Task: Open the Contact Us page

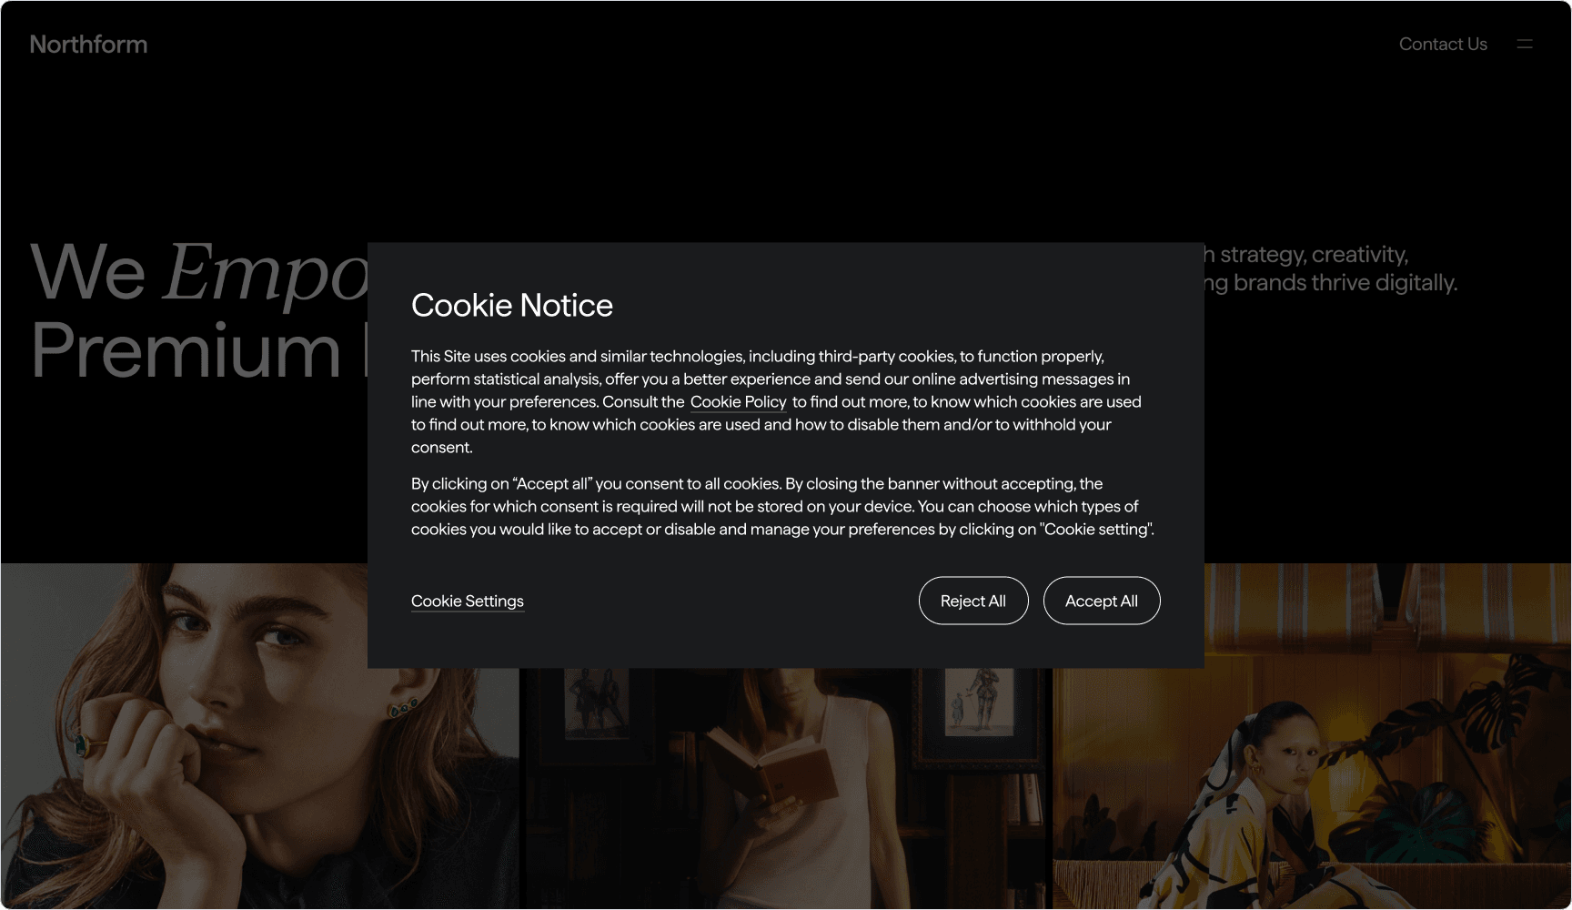Action: (x=1443, y=44)
